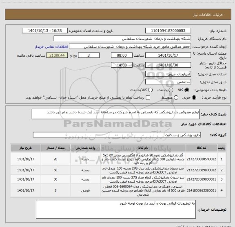235x227 pixels.
Task: Open the اطلاعات تماس خریدار link
Action: pos(51,47)
